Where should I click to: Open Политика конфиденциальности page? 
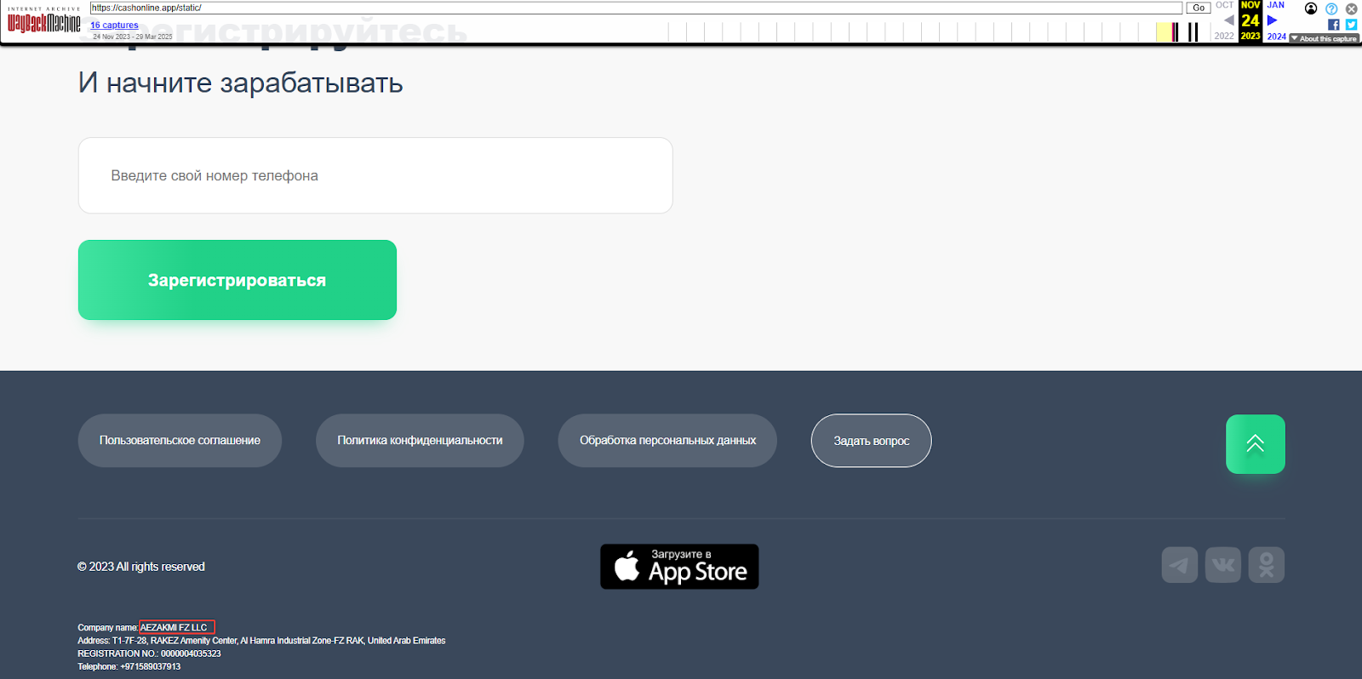tap(420, 441)
